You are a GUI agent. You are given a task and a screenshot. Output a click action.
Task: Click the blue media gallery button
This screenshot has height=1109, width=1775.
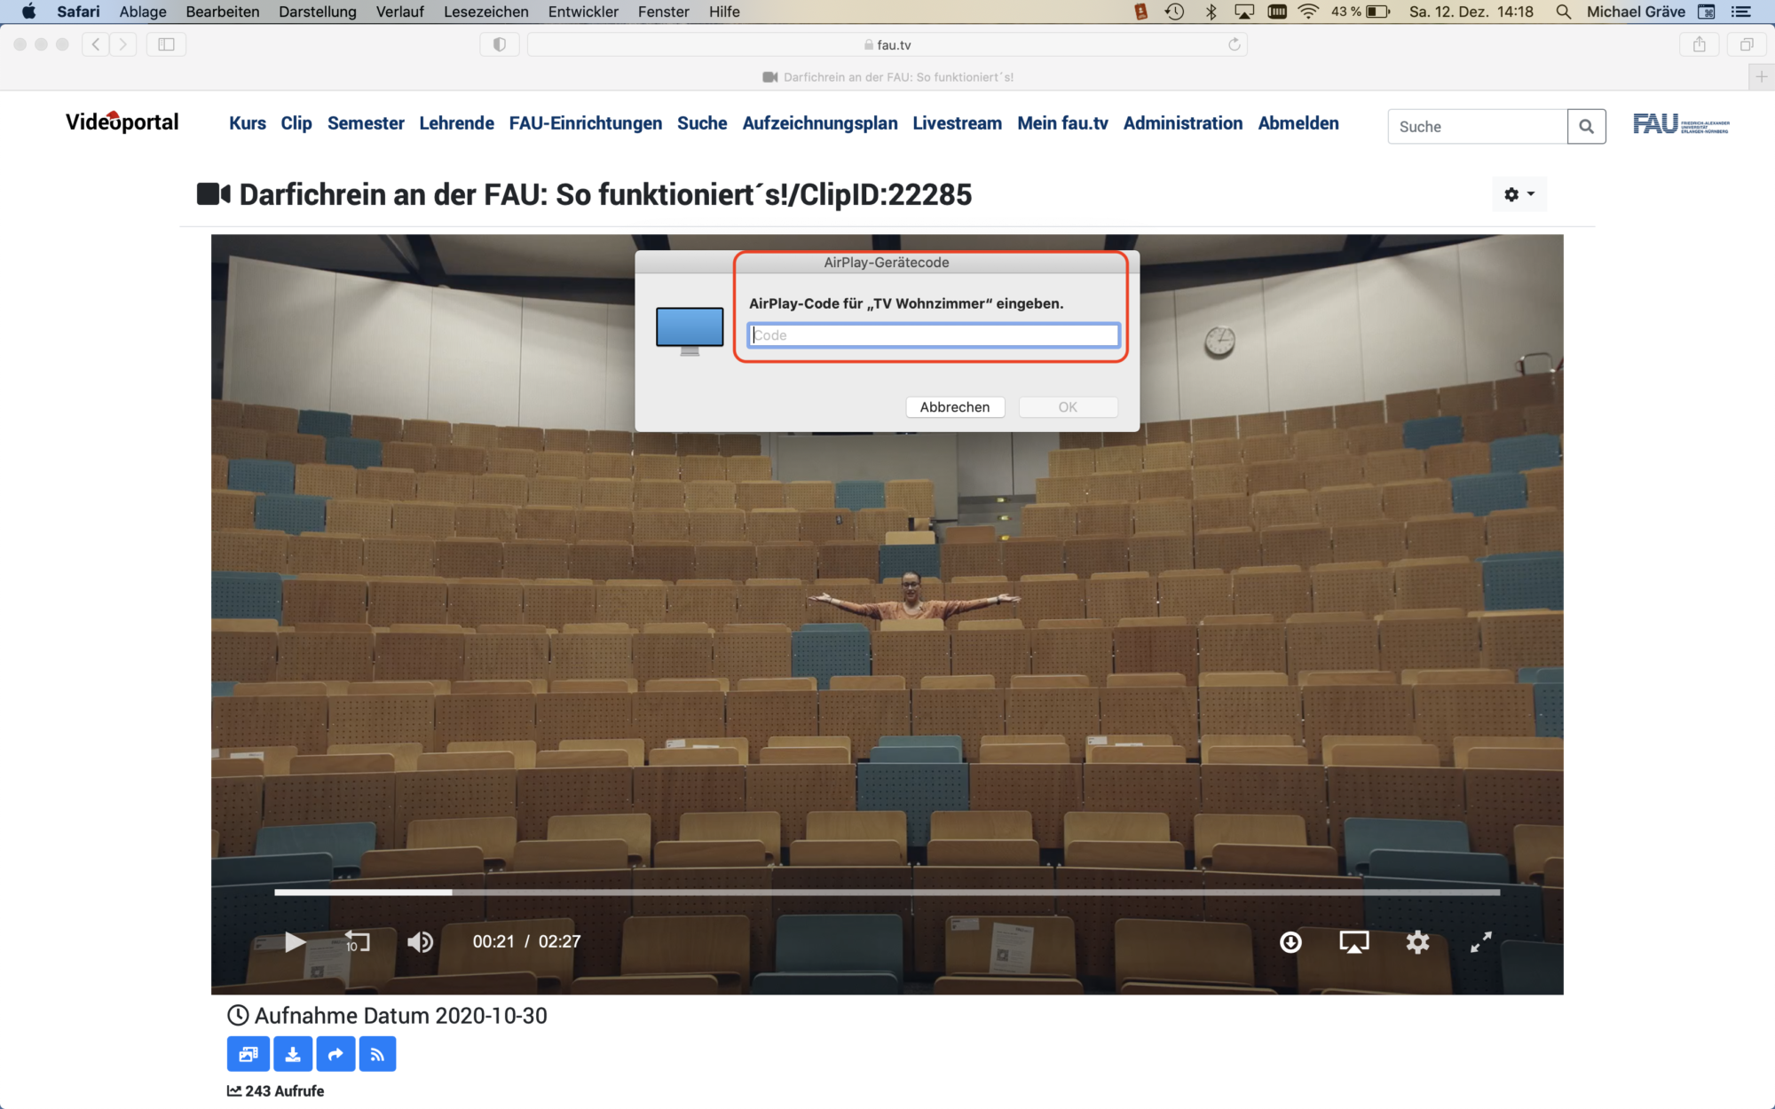click(x=248, y=1054)
